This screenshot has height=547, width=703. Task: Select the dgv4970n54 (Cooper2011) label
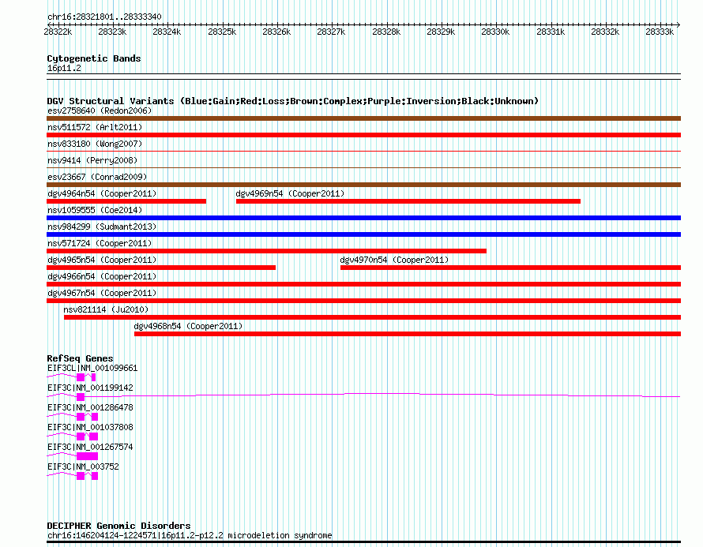point(394,260)
